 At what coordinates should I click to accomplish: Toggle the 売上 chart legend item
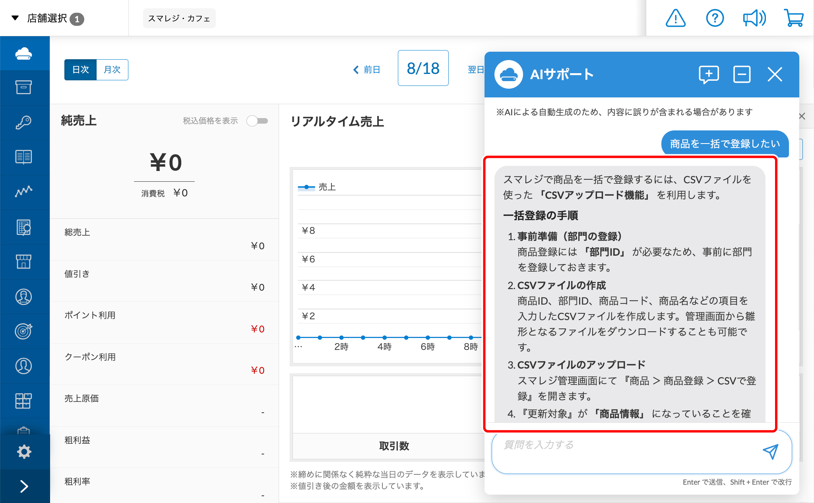coord(317,187)
